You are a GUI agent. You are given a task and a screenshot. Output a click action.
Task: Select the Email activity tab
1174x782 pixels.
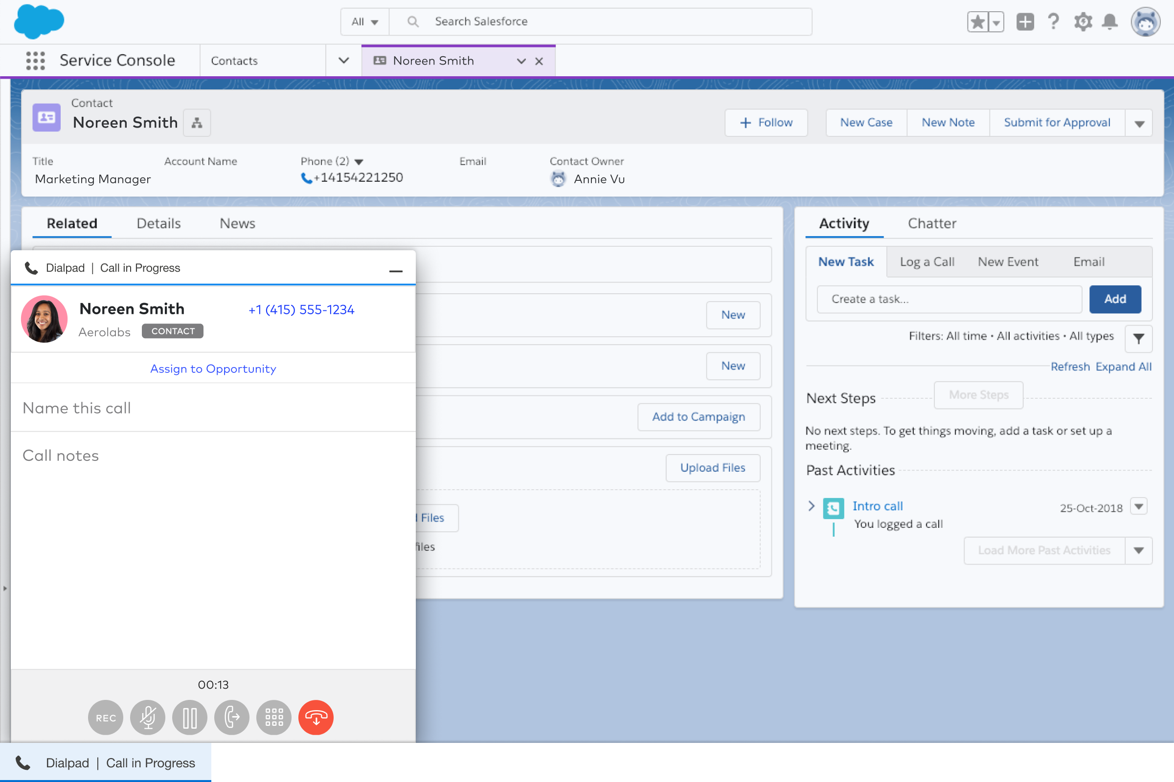(1089, 262)
